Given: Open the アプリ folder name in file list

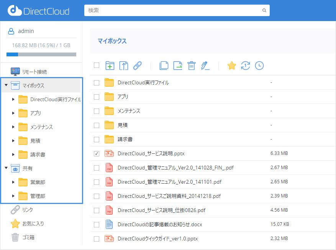Looking at the screenshot, I should point(123,97).
